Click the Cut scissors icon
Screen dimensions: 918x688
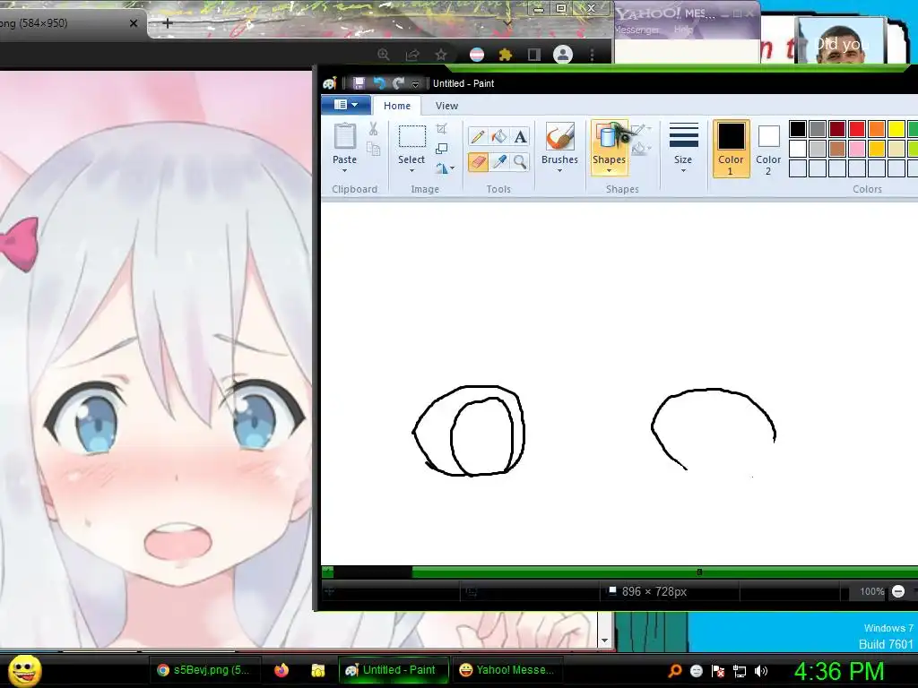pyautogui.click(x=373, y=129)
